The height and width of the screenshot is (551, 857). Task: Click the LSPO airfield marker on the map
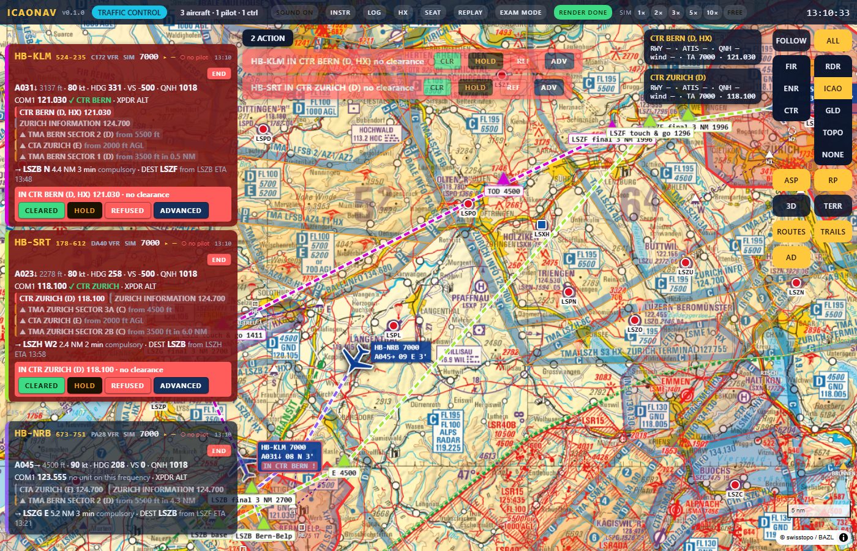pos(468,204)
